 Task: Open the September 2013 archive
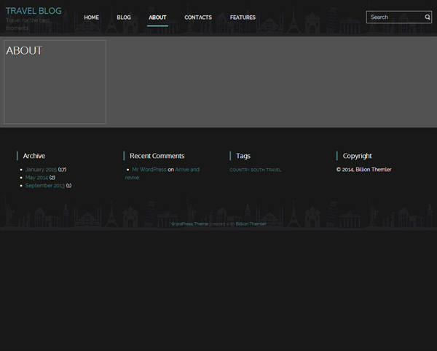pyautogui.click(x=44, y=186)
